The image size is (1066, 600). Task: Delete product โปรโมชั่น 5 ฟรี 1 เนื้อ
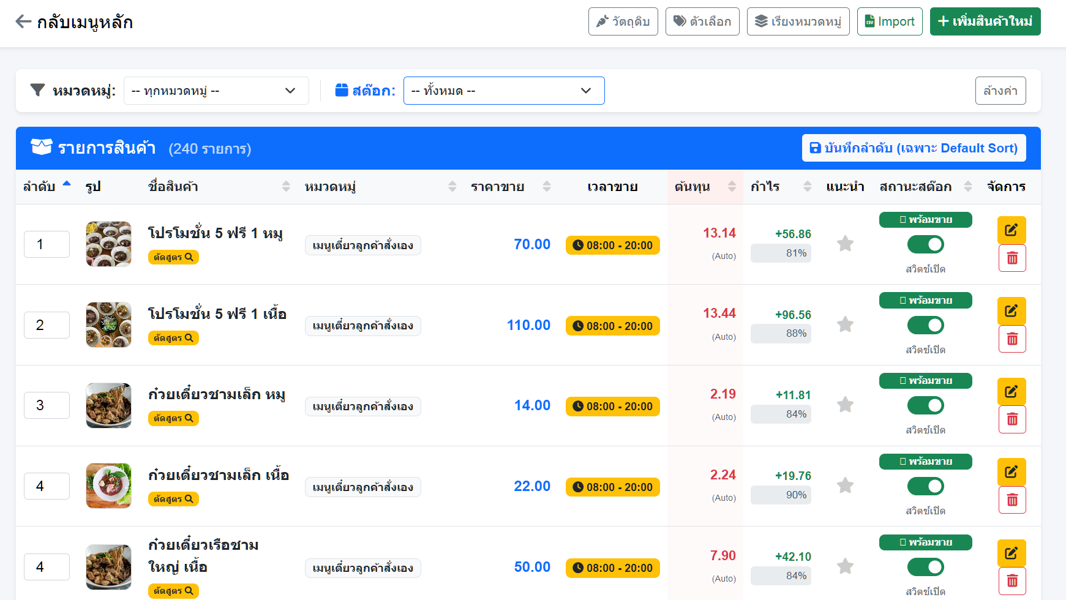point(1012,339)
